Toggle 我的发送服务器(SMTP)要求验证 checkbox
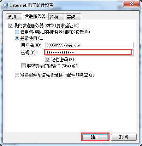 11,26
